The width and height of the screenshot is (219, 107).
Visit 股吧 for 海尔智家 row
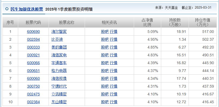point(105,32)
